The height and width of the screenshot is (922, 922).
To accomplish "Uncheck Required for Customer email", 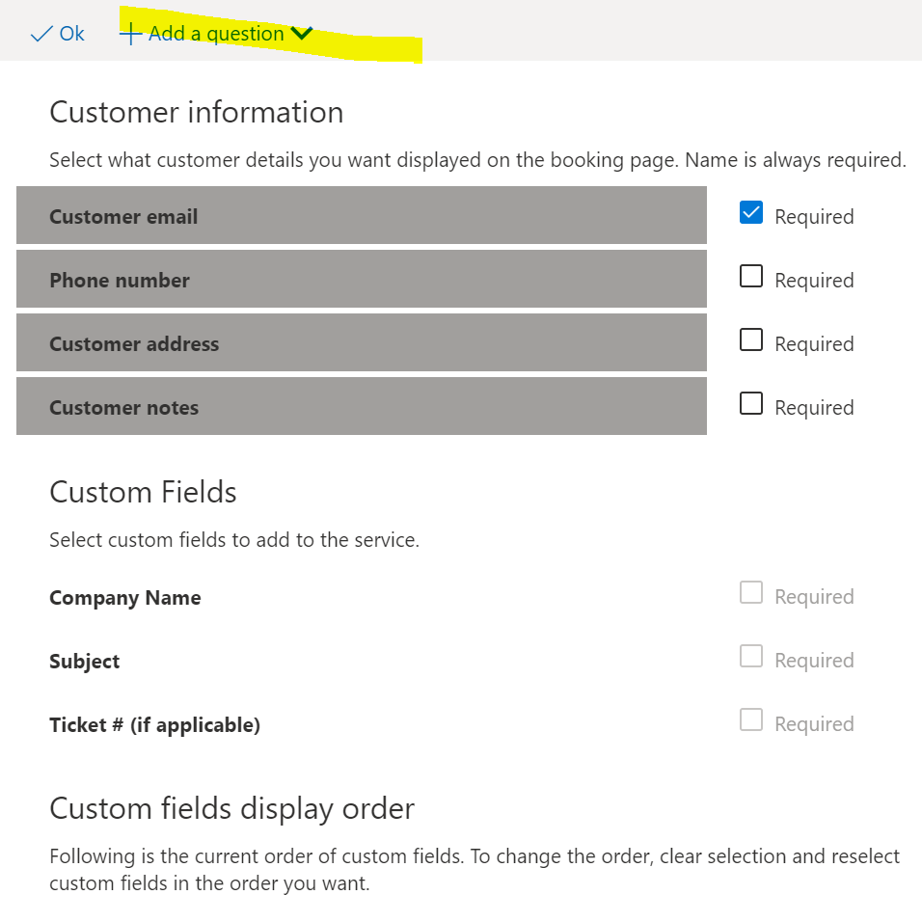I will (x=751, y=213).
